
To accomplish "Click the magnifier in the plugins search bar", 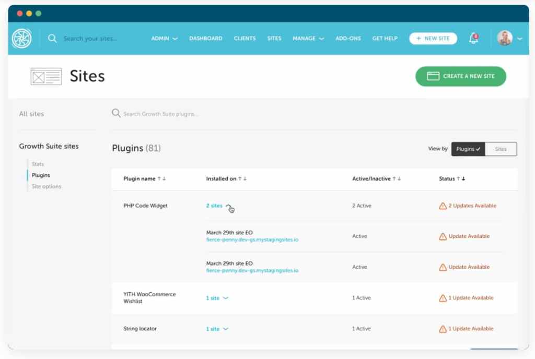I will (115, 113).
